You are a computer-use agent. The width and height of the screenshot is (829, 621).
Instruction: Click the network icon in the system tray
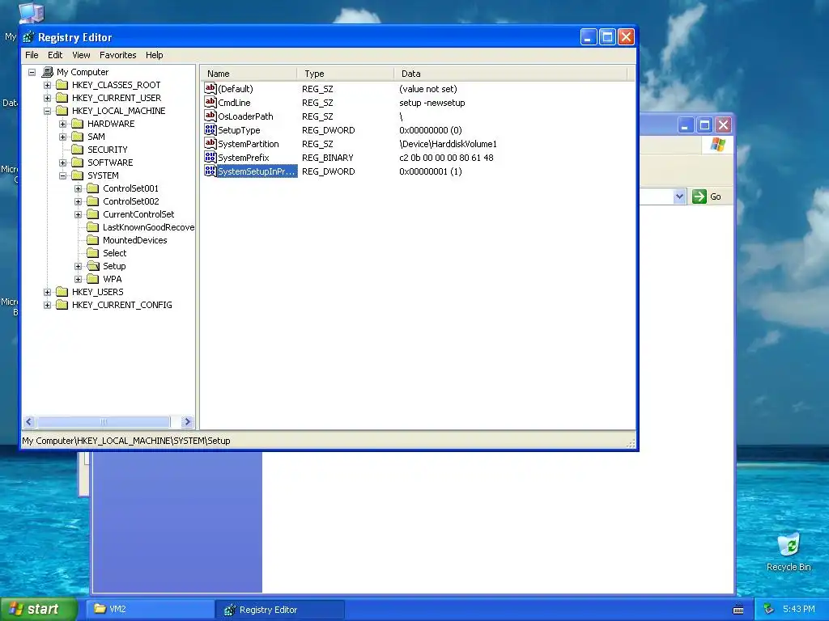[x=769, y=609]
